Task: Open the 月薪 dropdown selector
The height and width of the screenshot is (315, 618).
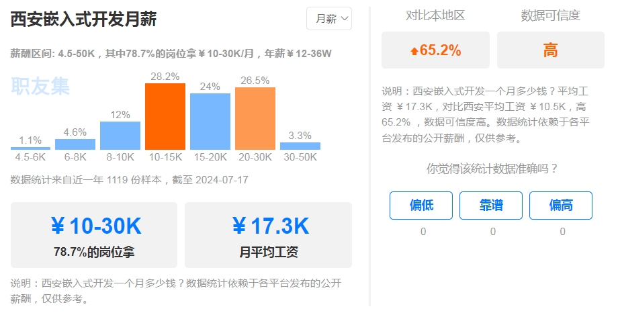Action: click(x=329, y=19)
